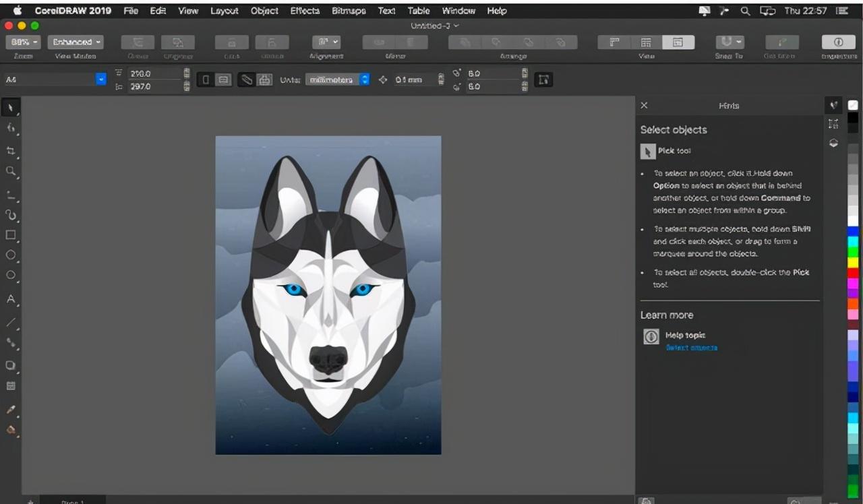The height and width of the screenshot is (504, 863).
Task: Select the Connector tool in toolbox
Action: 11,342
